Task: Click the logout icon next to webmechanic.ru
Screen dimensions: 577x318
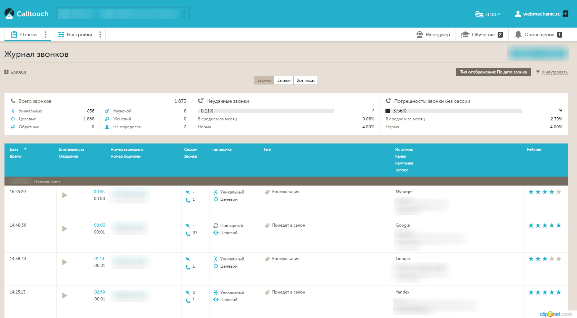Action: pyautogui.click(x=565, y=14)
